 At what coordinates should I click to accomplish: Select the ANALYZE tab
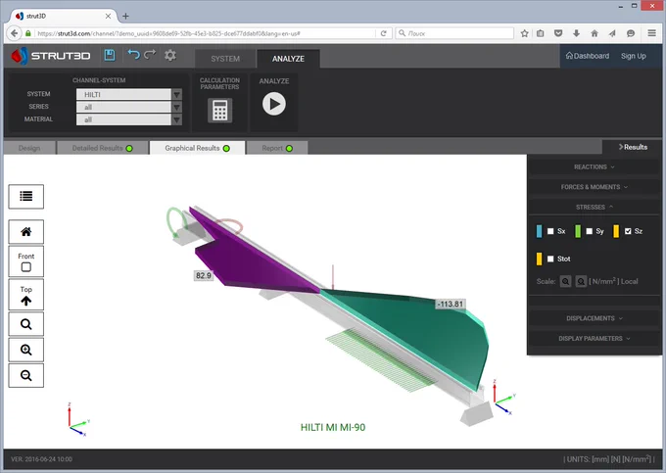point(288,59)
